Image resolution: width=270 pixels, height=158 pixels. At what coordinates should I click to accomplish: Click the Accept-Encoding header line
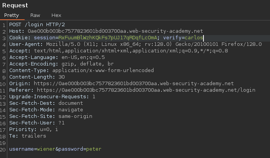pyautogui.click(x=62, y=64)
